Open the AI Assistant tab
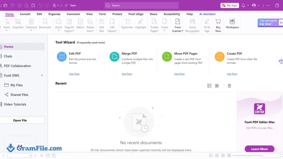Image resolution: width=283 pixels, height=159 pixels. tap(207, 14)
